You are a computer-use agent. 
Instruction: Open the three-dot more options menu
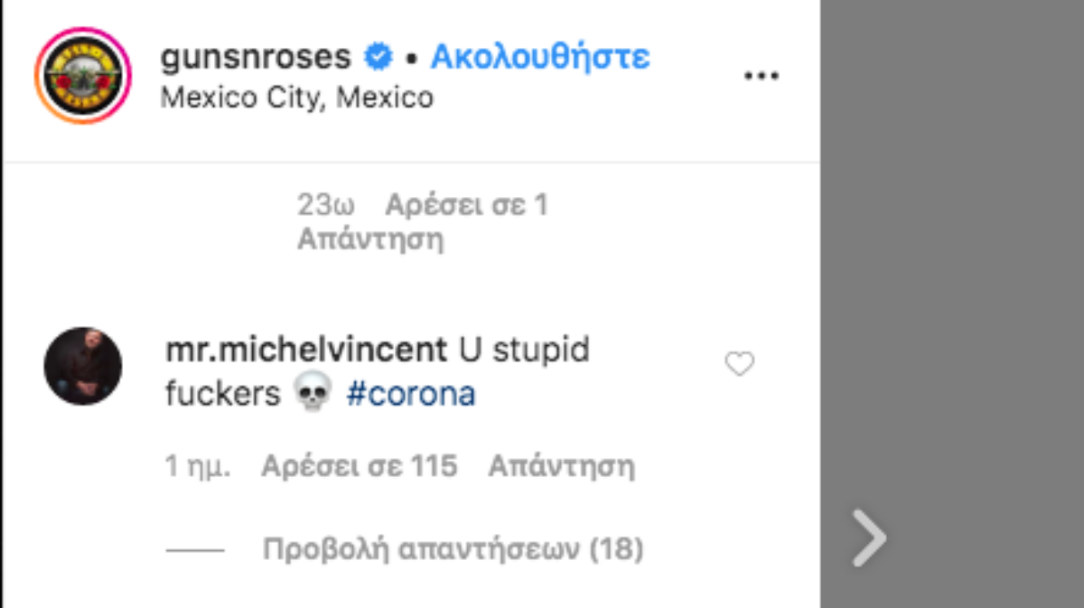click(761, 76)
